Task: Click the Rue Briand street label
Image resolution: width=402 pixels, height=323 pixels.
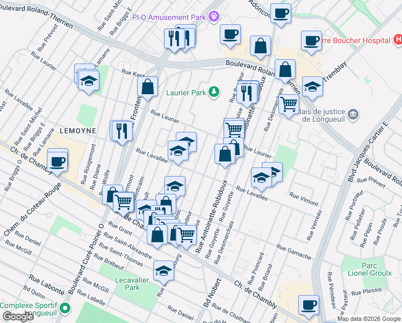Action: (x=265, y=277)
